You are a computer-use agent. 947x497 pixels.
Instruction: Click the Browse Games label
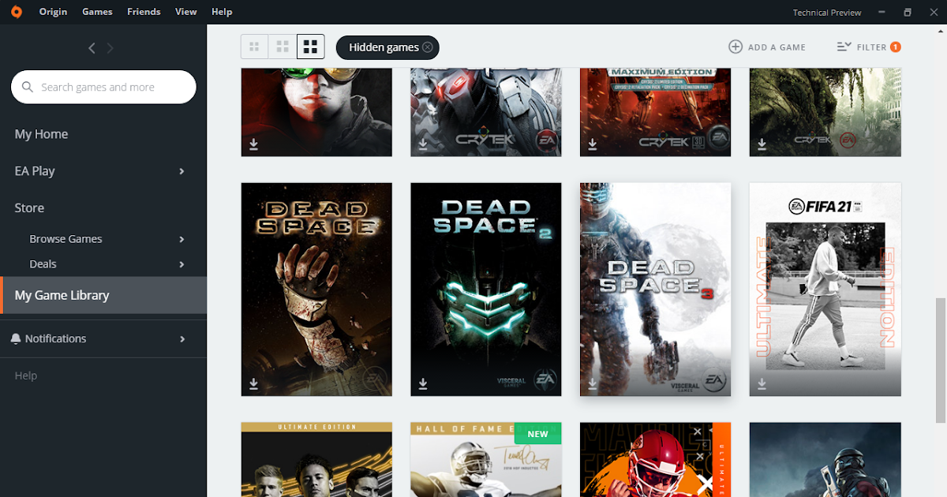pos(66,239)
